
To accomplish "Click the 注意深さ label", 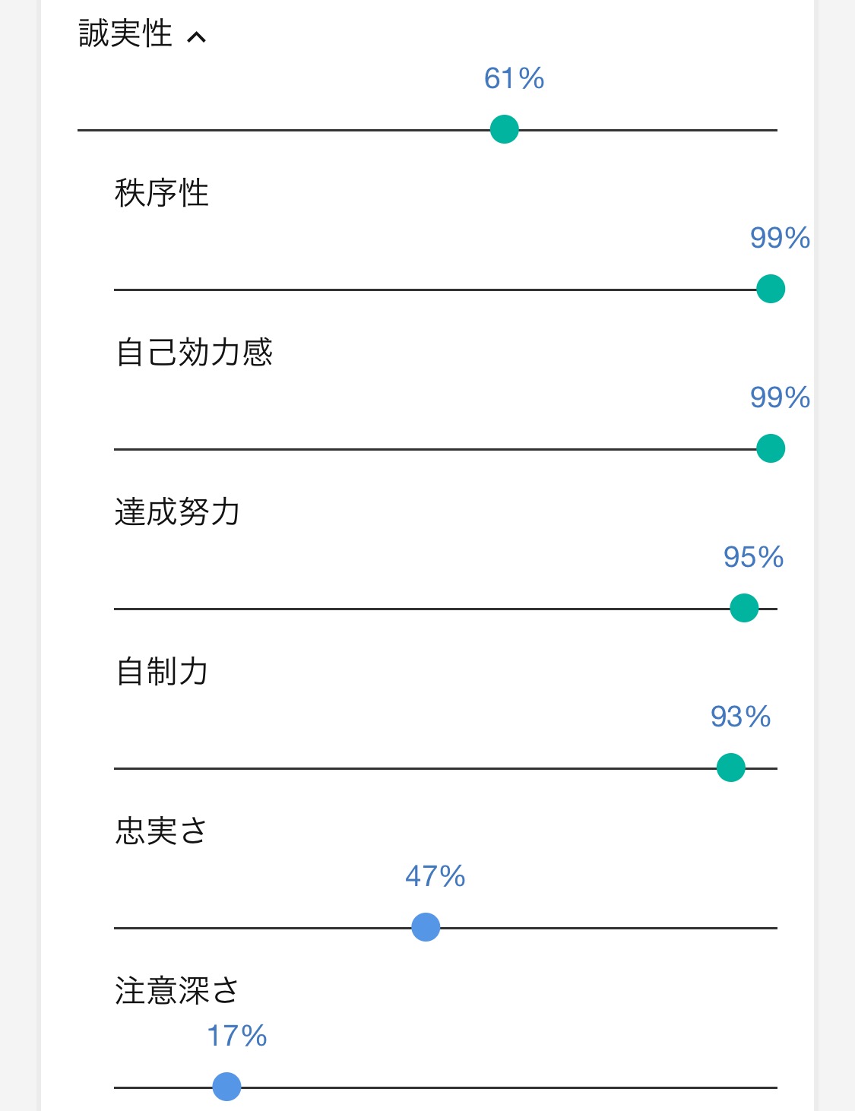I will [177, 991].
